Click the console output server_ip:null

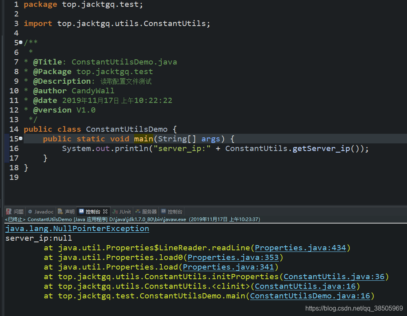pos(38,238)
